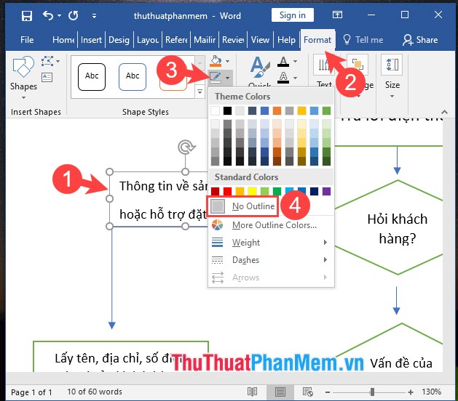Open the Size group button
This screenshot has height=401, width=458.
pyautogui.click(x=392, y=76)
